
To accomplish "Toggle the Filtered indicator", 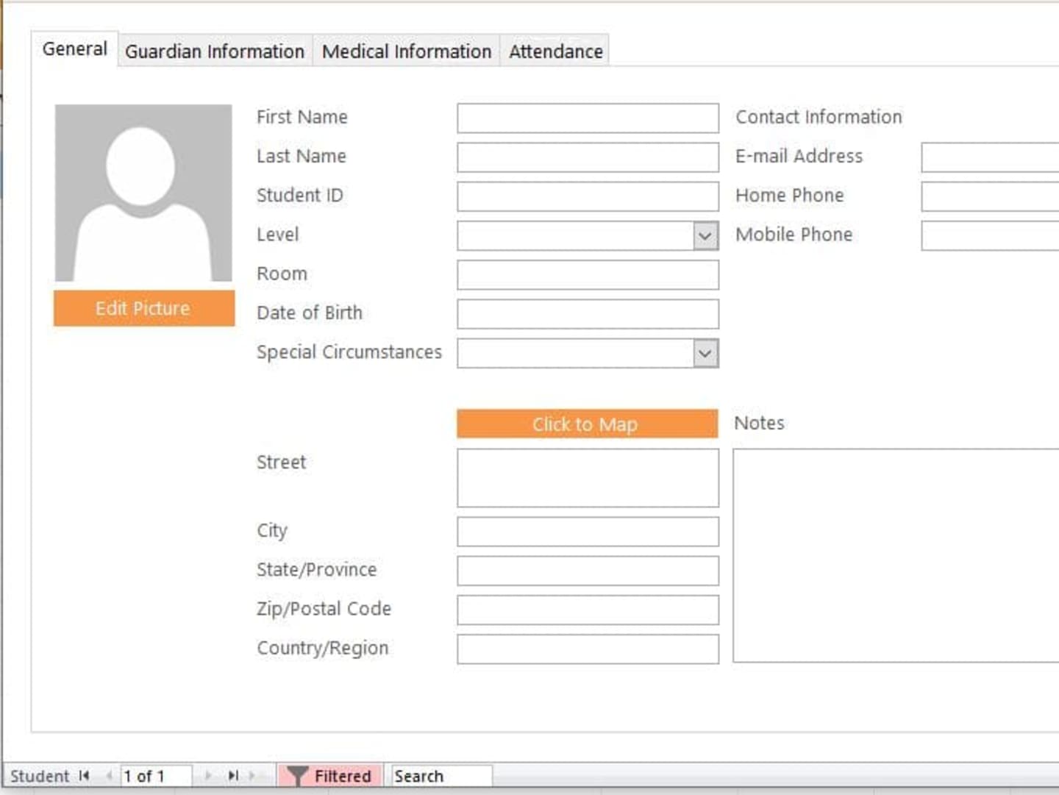I will point(330,776).
